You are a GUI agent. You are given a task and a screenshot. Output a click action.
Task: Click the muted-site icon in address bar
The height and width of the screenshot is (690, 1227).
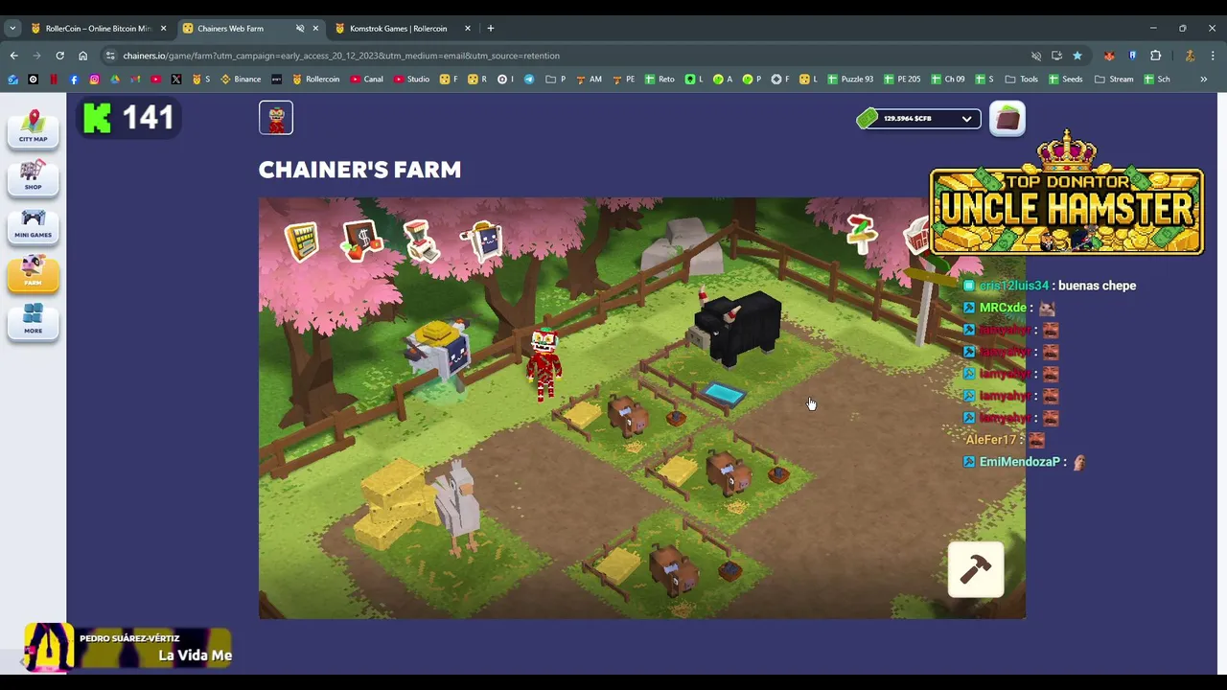(x=1036, y=56)
